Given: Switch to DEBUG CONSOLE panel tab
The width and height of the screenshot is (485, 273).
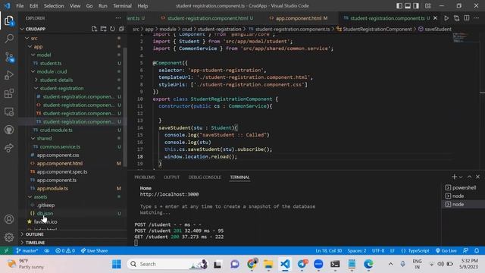Looking at the screenshot, I should pyautogui.click(x=205, y=177).
